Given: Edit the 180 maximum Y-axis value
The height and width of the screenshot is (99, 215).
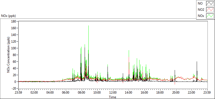Looking at the screenshot, I should pos(14,21).
